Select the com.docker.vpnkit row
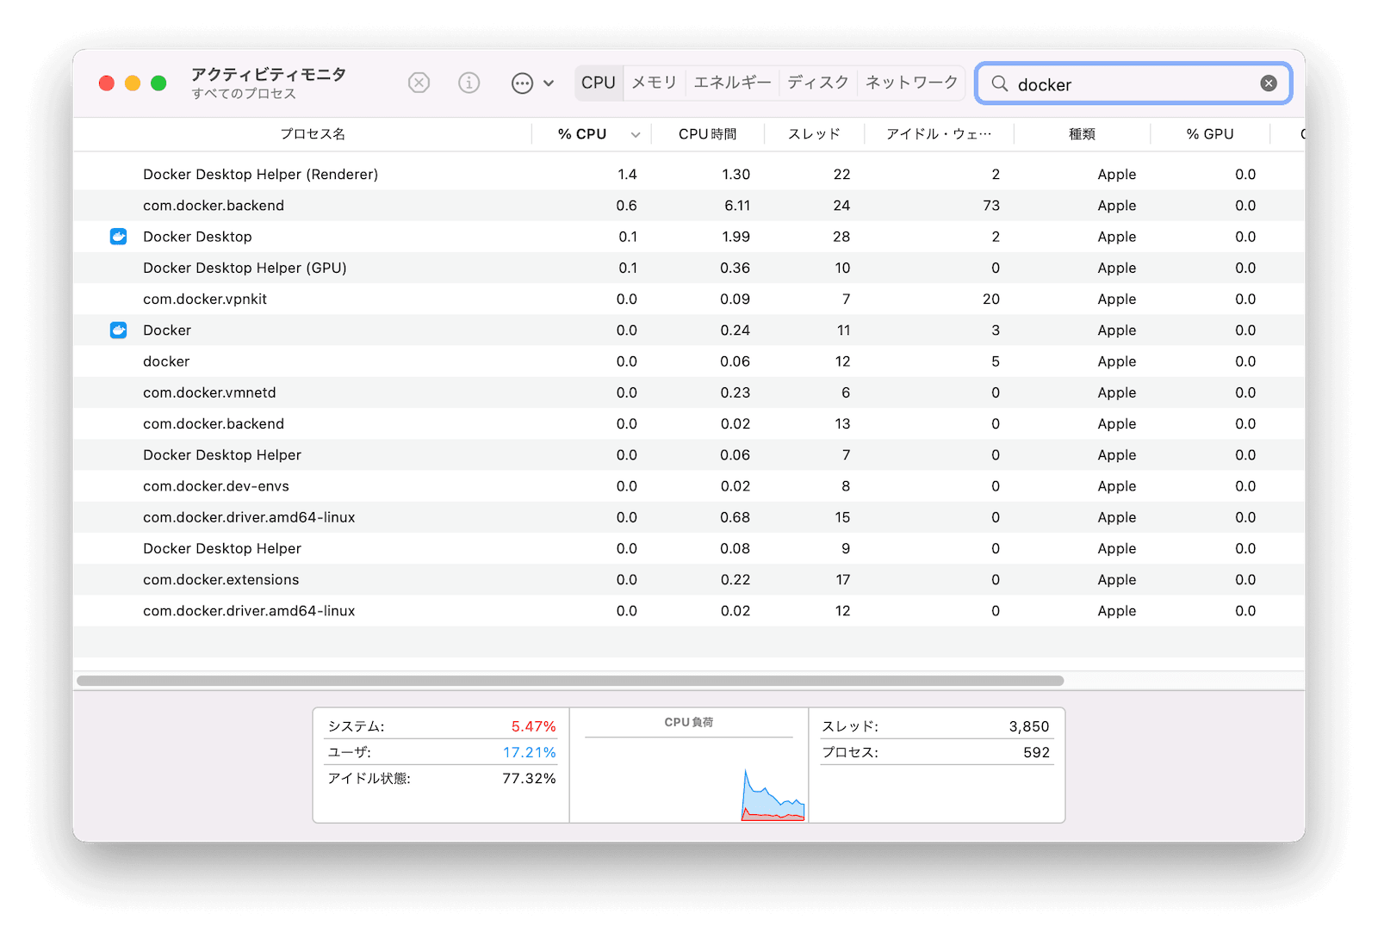The width and height of the screenshot is (1378, 938). [x=689, y=299]
